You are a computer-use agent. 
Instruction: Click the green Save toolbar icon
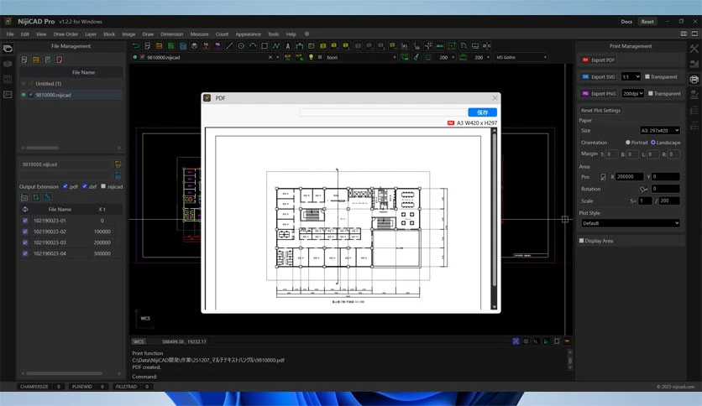click(x=171, y=46)
